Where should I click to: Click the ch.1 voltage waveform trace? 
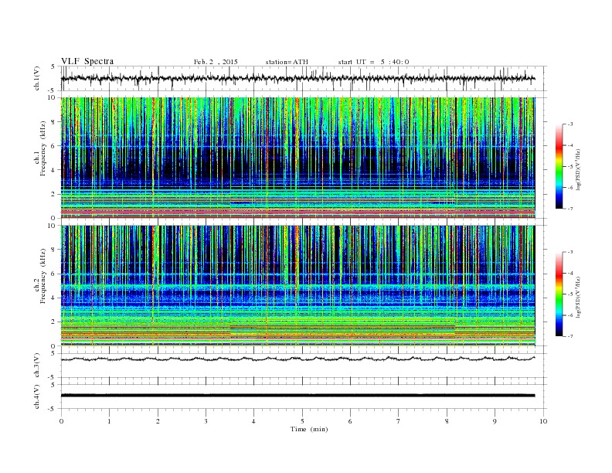tap(297, 78)
